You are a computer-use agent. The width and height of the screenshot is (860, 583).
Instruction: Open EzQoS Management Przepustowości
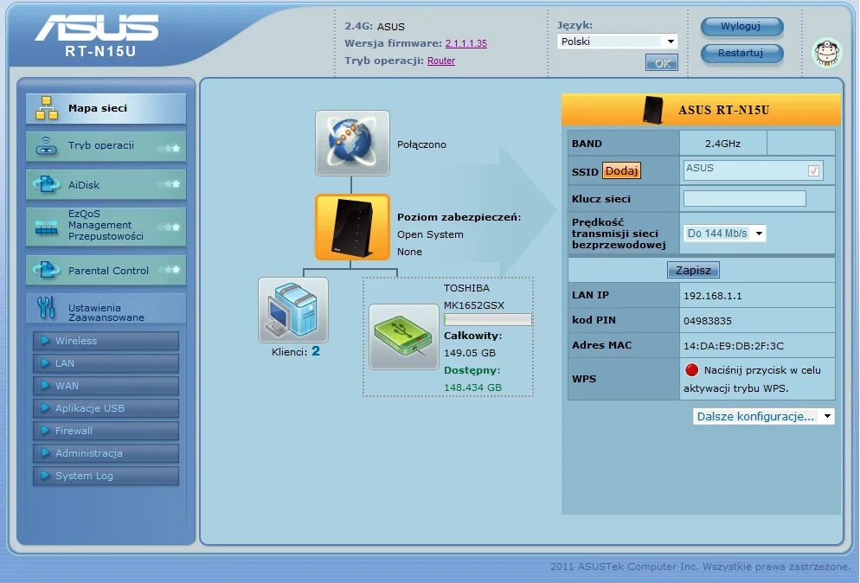106,226
